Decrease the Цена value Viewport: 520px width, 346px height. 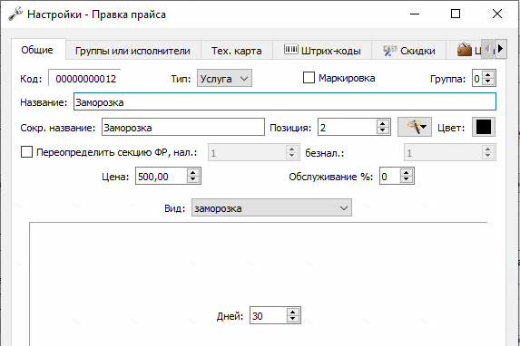(x=193, y=179)
